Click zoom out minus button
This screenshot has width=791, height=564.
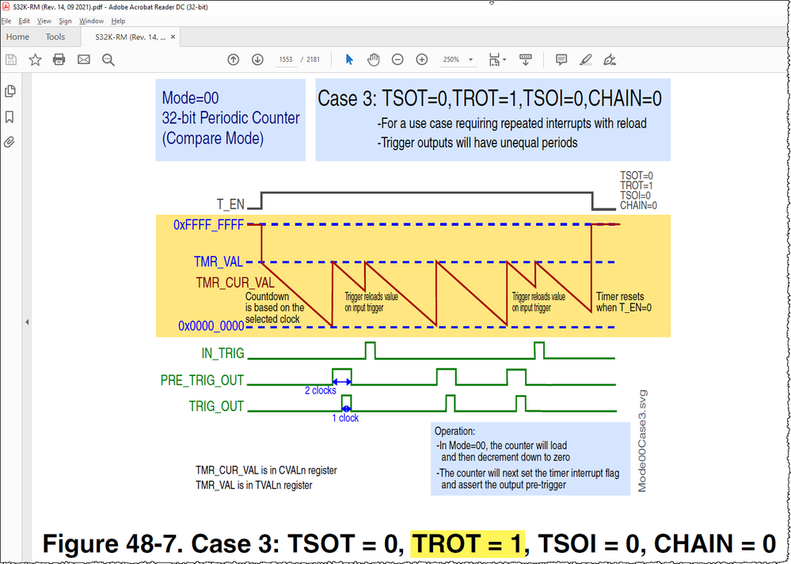click(x=397, y=59)
